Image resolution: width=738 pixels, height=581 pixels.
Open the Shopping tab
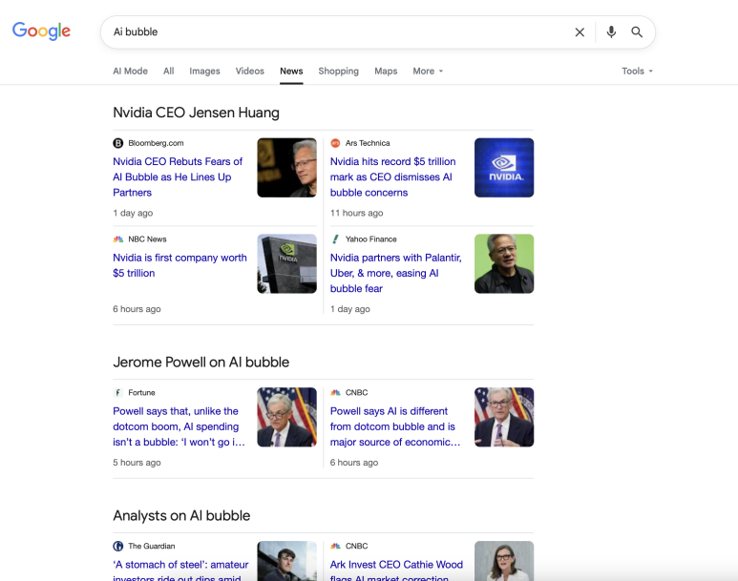click(338, 71)
